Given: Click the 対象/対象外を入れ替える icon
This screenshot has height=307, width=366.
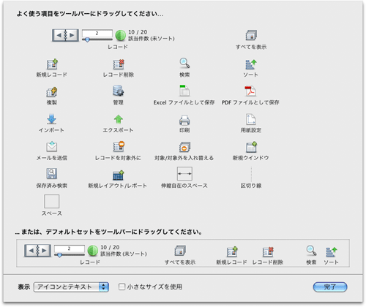Looking at the screenshot, I should pyautogui.click(x=184, y=147).
